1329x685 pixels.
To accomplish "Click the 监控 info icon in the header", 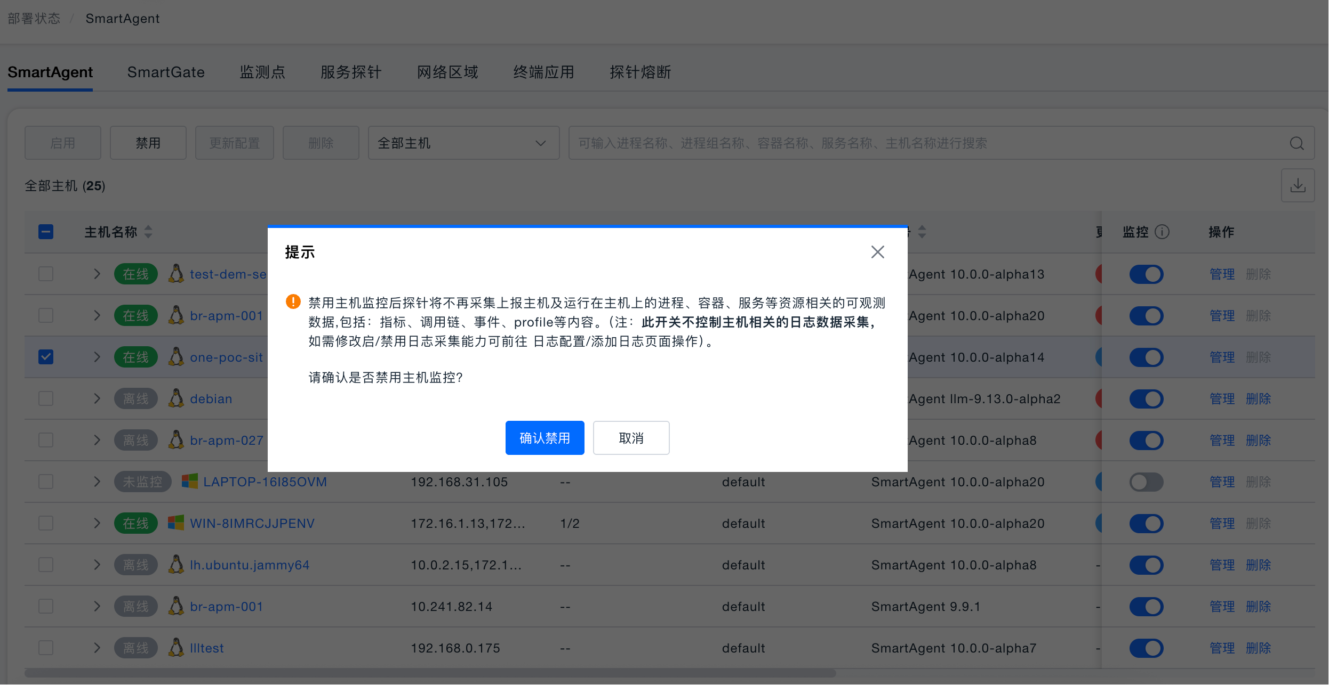I will pyautogui.click(x=1162, y=232).
